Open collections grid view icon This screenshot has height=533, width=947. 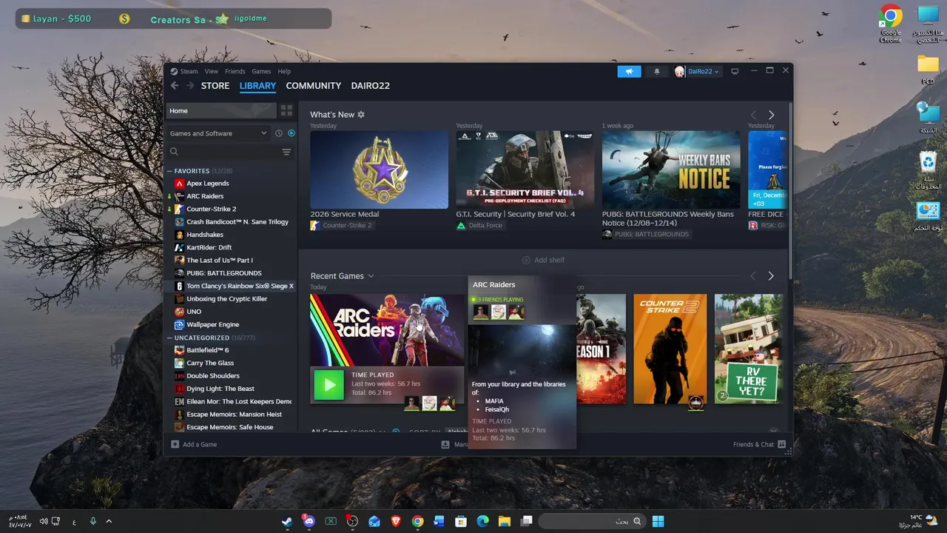pyautogui.click(x=286, y=111)
